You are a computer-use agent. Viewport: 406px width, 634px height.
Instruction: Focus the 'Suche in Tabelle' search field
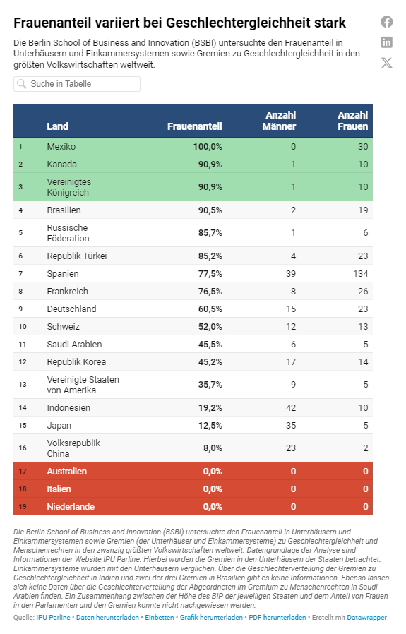coord(77,84)
